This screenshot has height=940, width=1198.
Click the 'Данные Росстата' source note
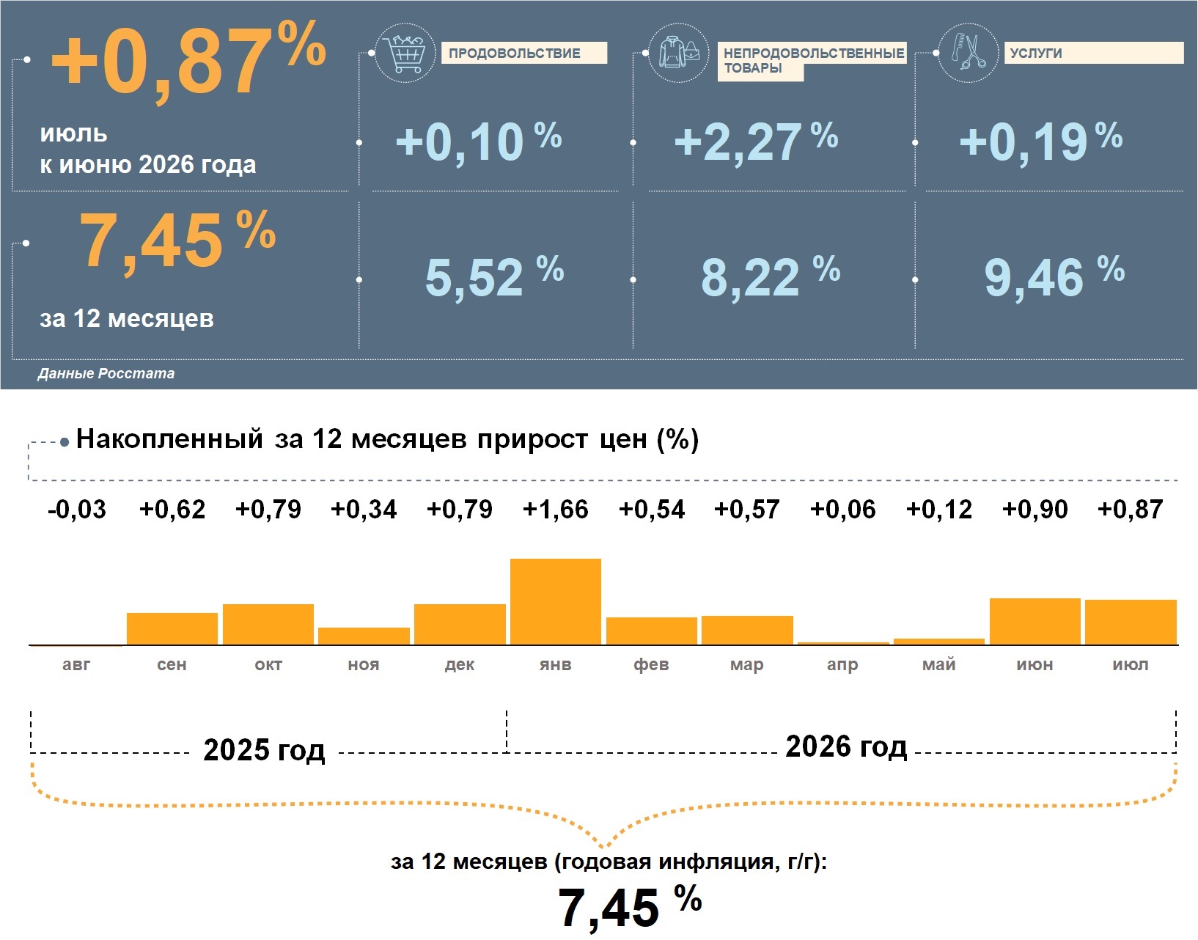106,373
